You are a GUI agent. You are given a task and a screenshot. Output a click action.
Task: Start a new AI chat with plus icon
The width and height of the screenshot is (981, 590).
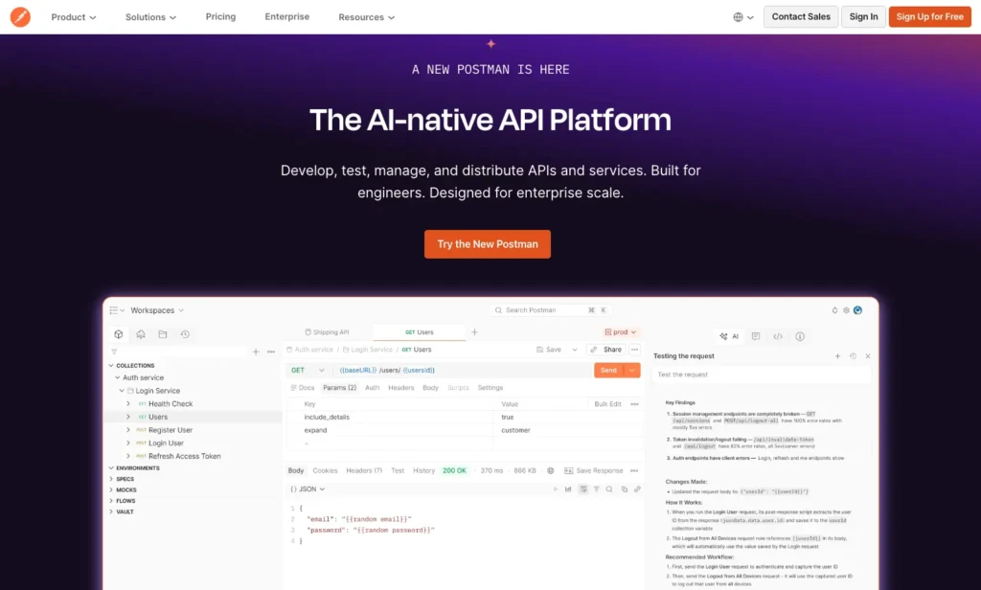pos(837,356)
